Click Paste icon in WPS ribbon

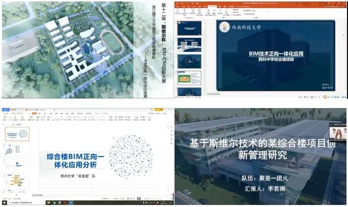click(5, 118)
